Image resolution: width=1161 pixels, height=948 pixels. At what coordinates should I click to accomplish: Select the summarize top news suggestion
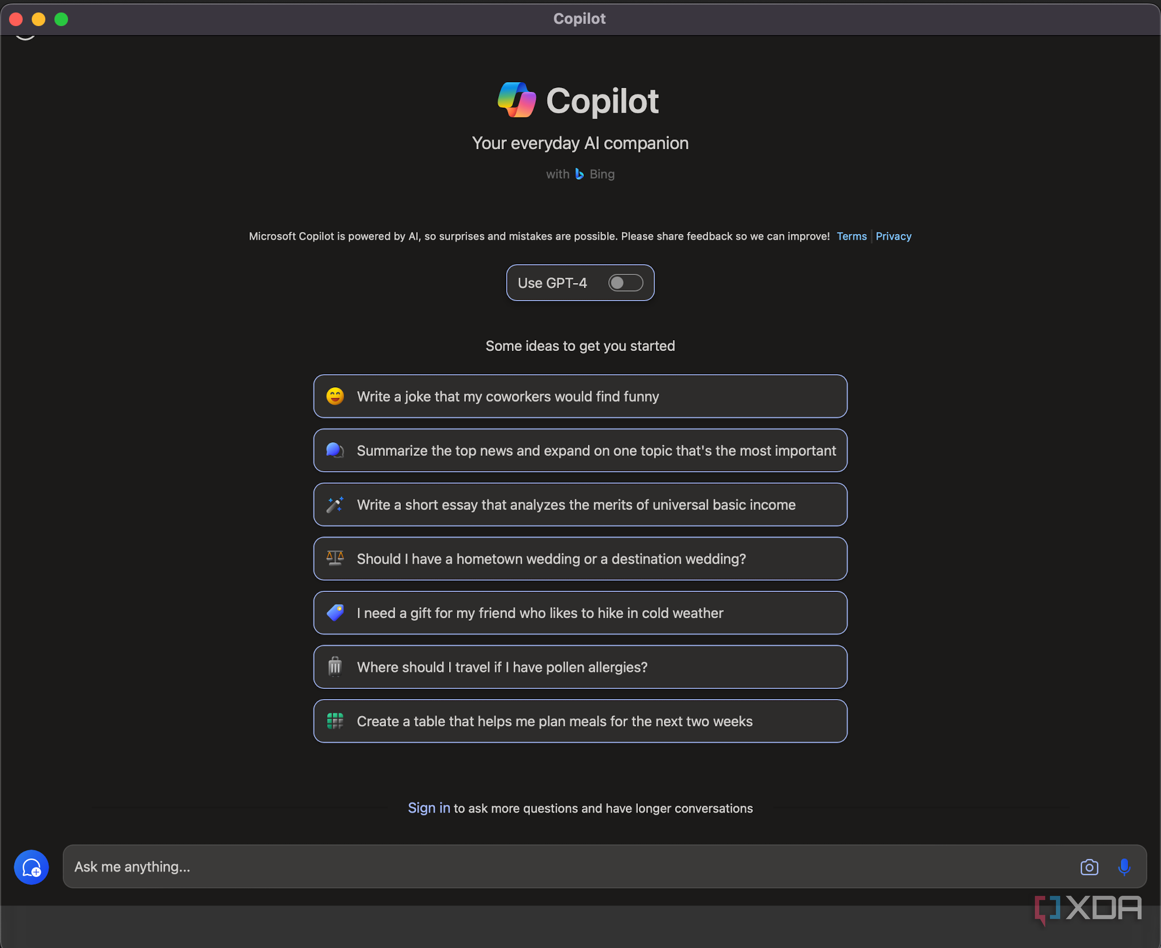(595, 451)
